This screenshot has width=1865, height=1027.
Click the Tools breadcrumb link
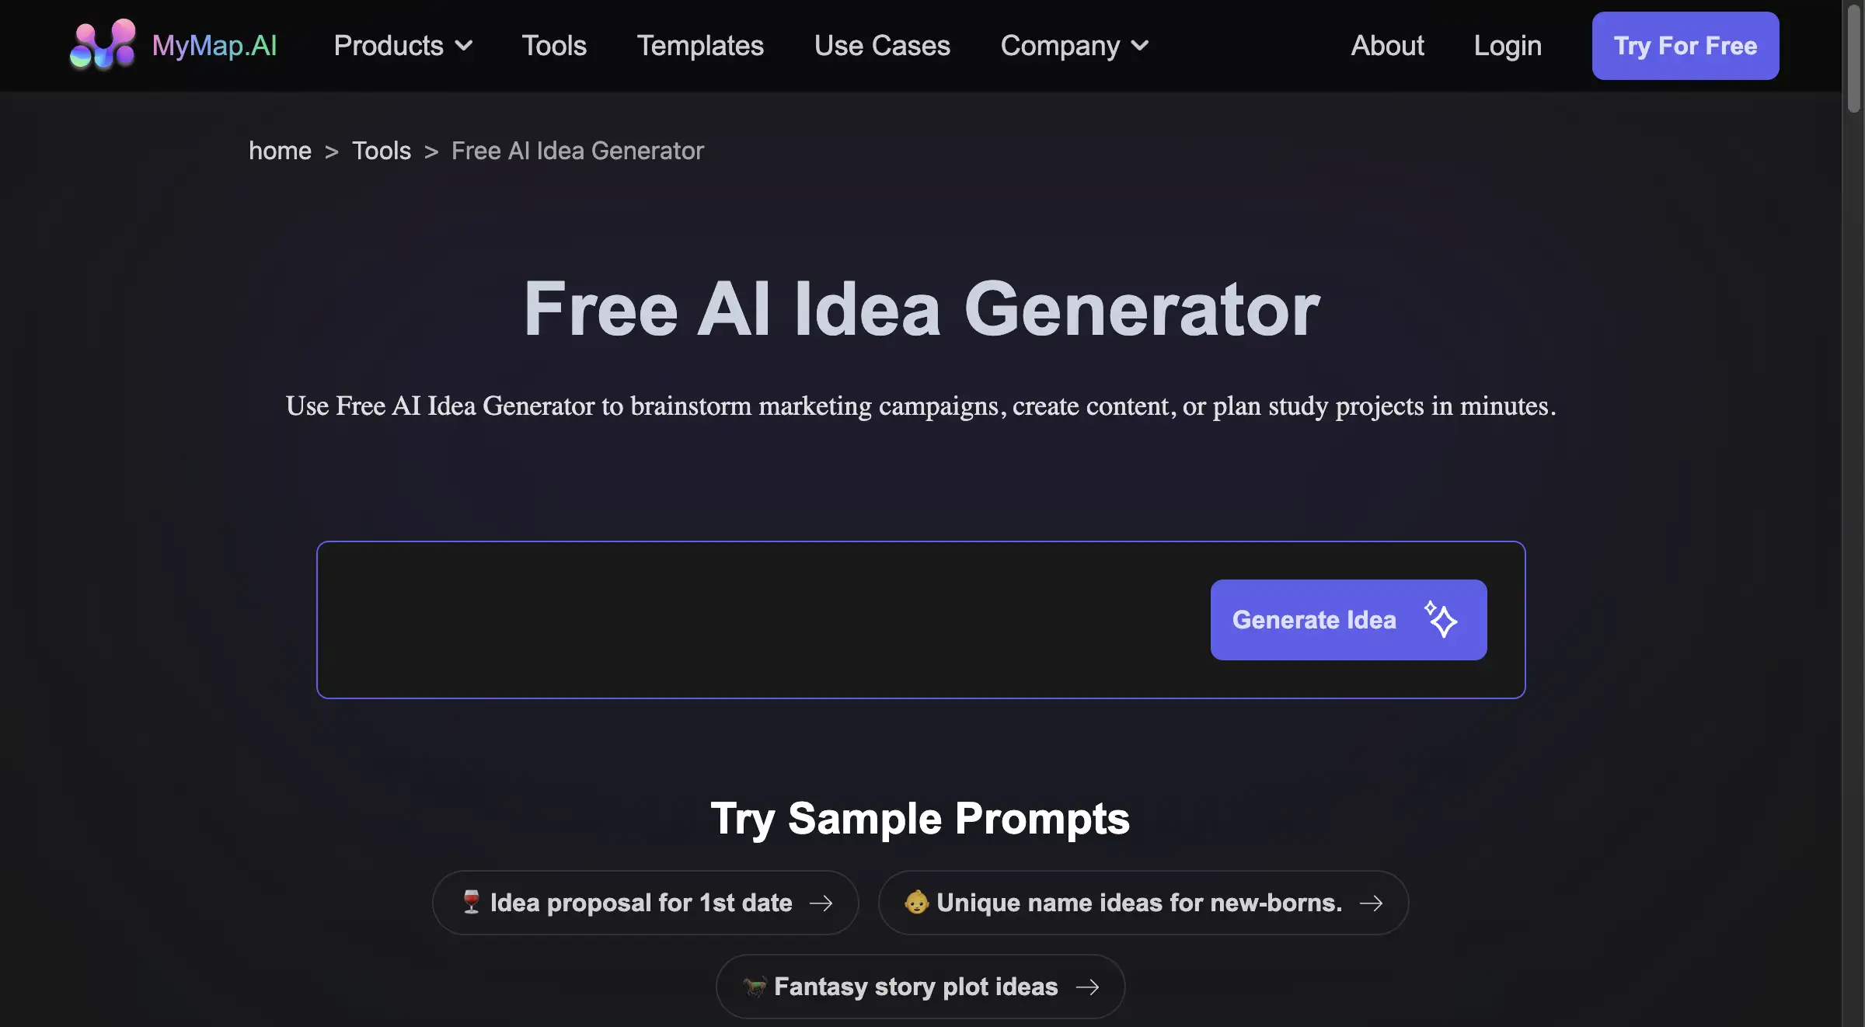click(x=382, y=151)
